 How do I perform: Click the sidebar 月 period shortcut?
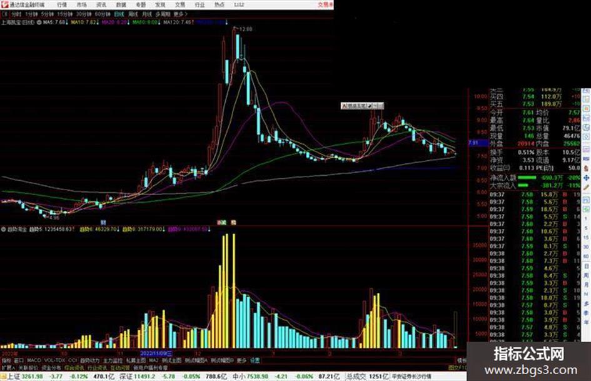click(x=586, y=285)
